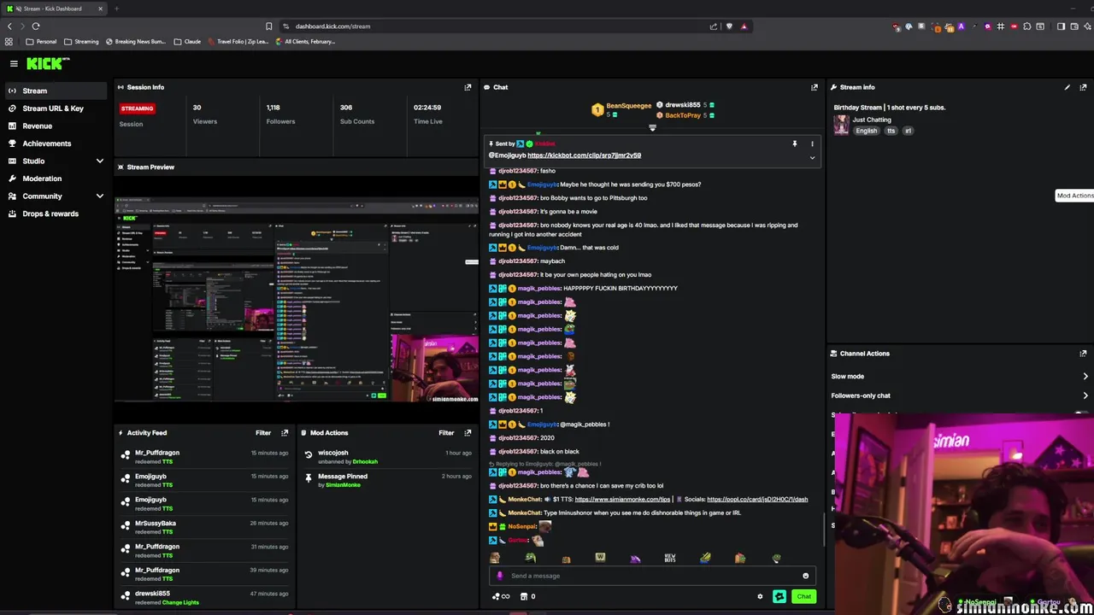Open channel points infinity icon
This screenshot has height=615, width=1094.
click(501, 597)
